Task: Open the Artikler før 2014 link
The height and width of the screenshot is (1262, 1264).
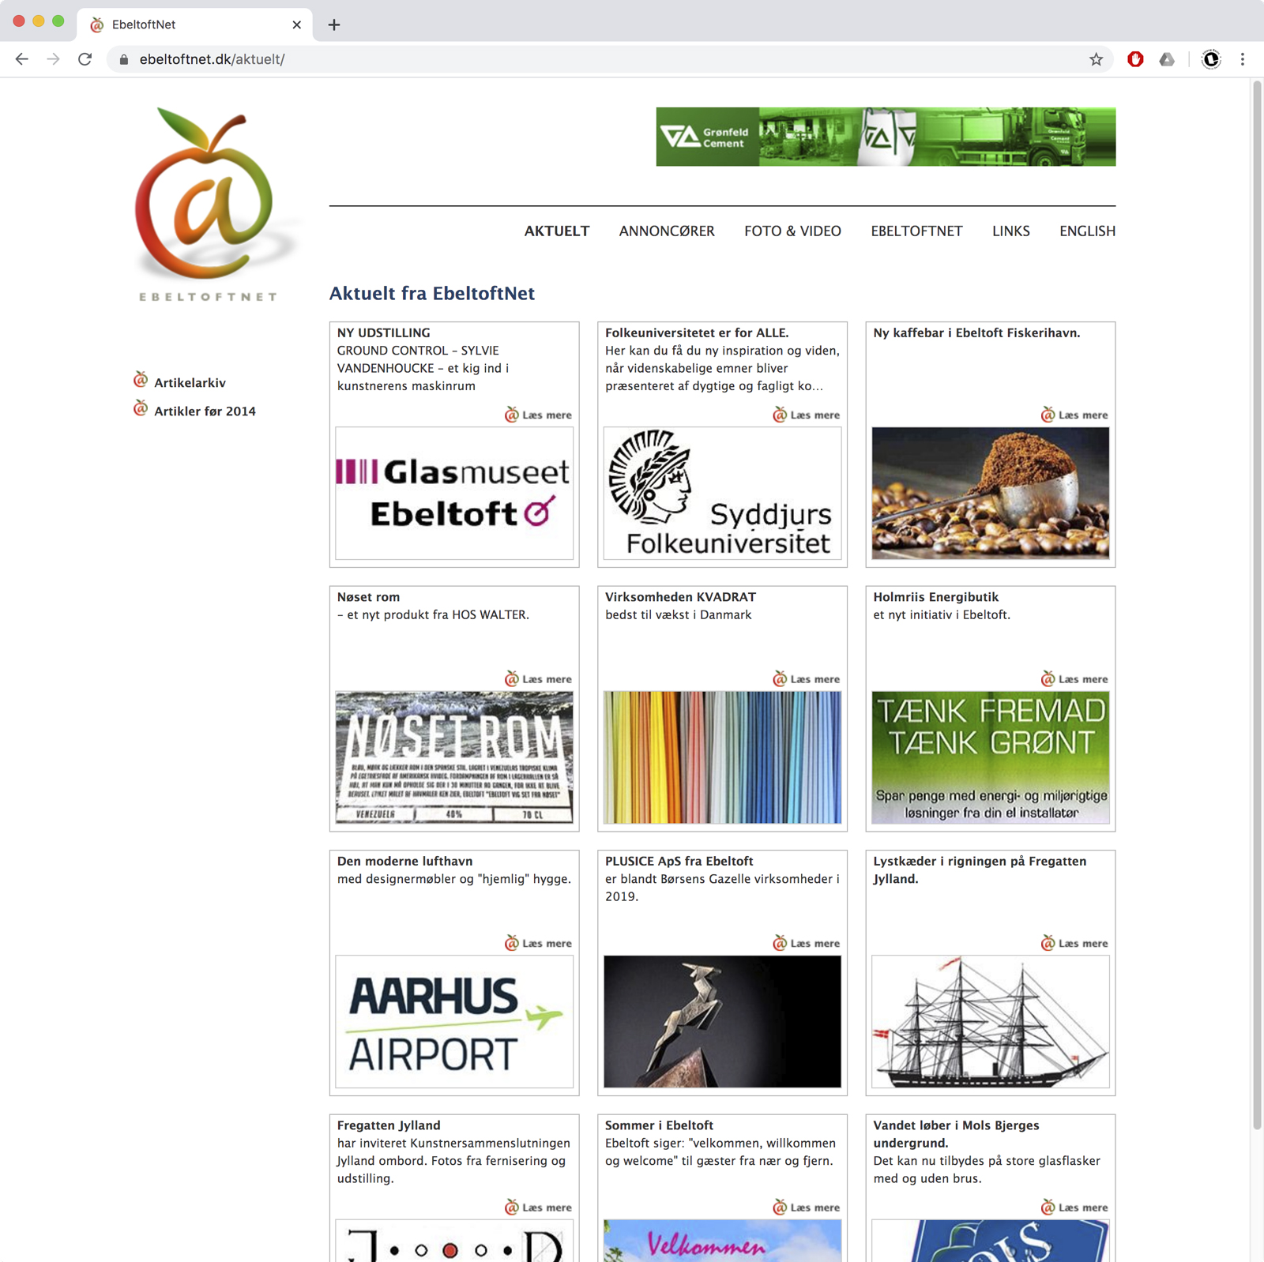Action: 205,411
